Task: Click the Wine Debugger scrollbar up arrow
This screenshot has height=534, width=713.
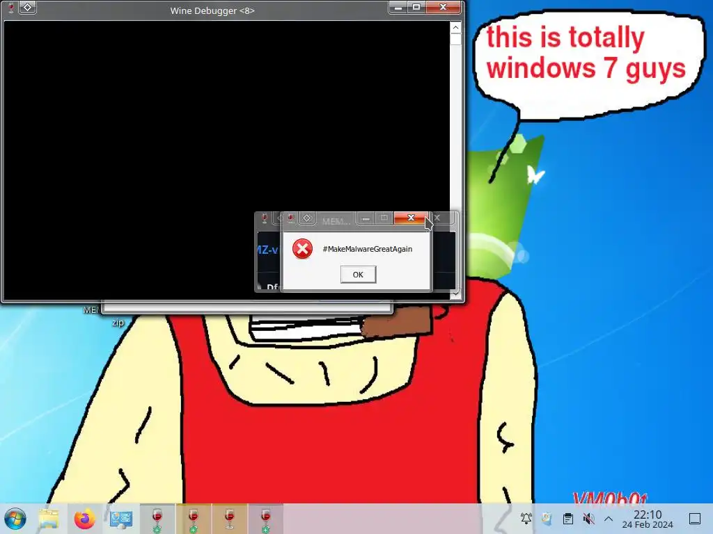Action: pyautogui.click(x=455, y=28)
